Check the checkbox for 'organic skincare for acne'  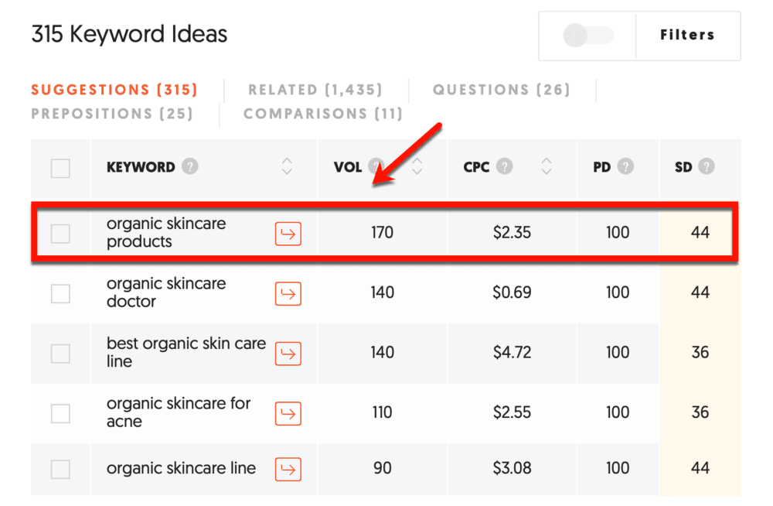[x=60, y=413]
